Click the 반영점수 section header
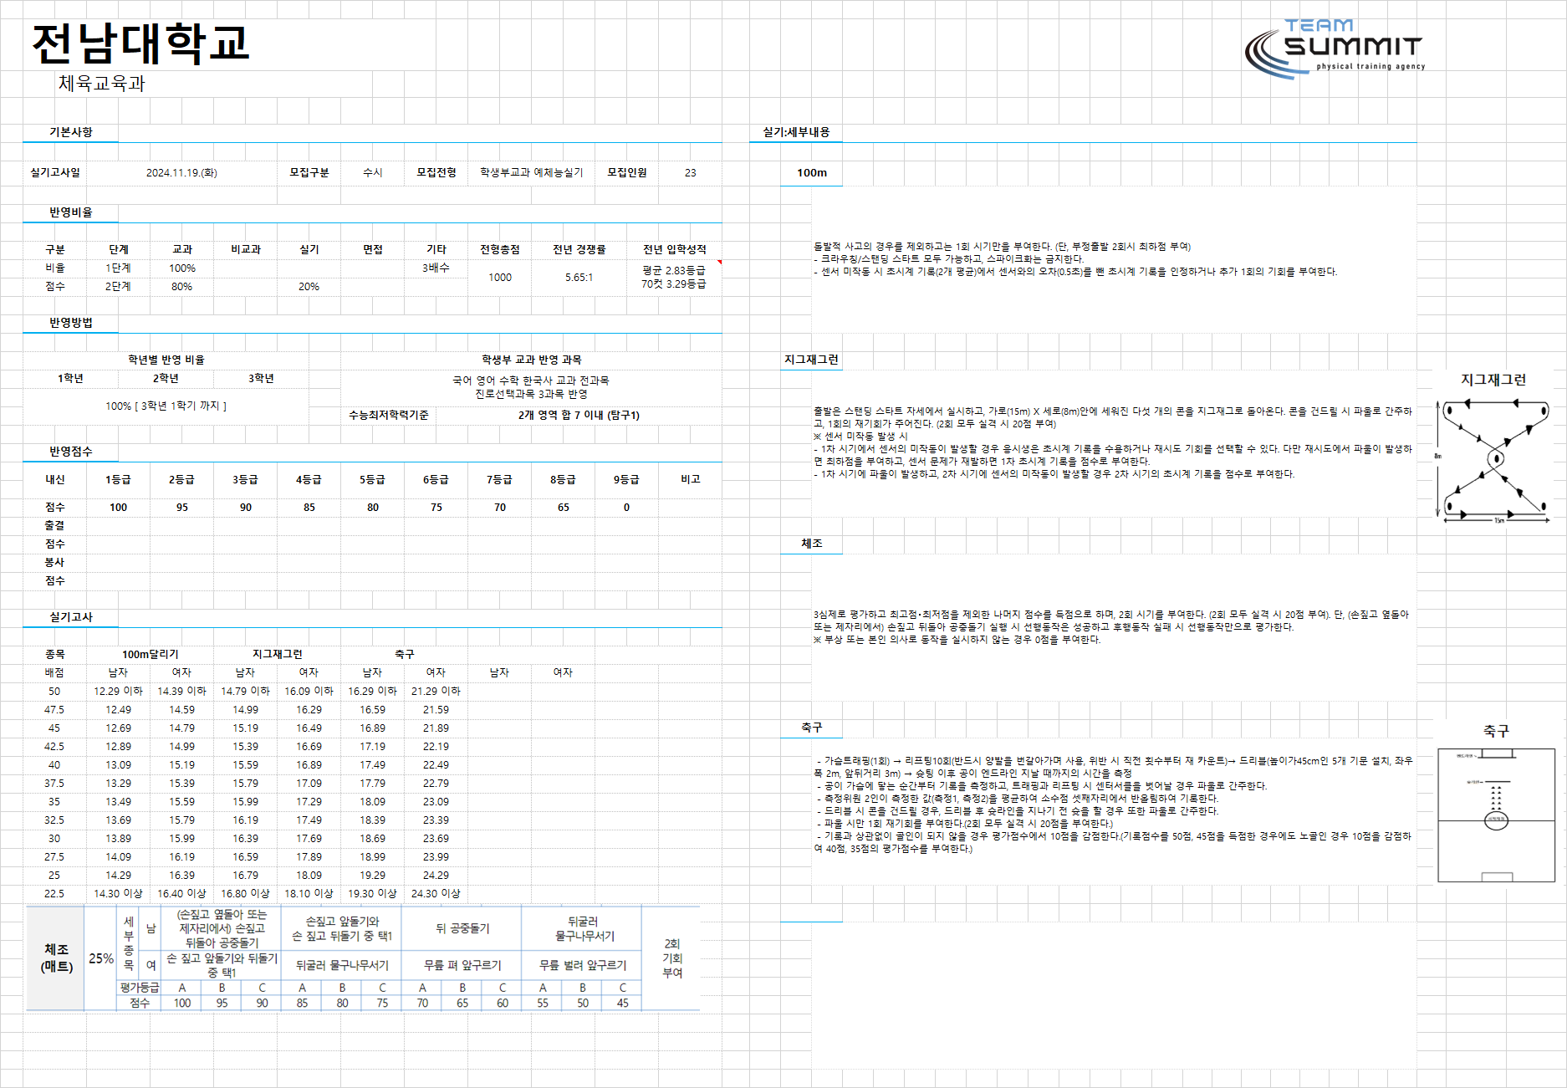Viewport: 1567px width, 1088px height. [71, 452]
